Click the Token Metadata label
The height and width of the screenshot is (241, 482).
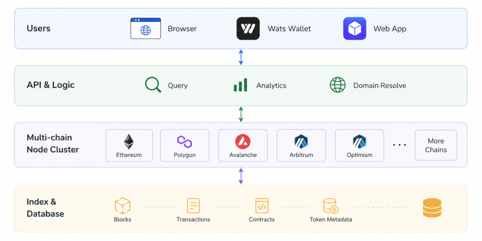pyautogui.click(x=331, y=220)
